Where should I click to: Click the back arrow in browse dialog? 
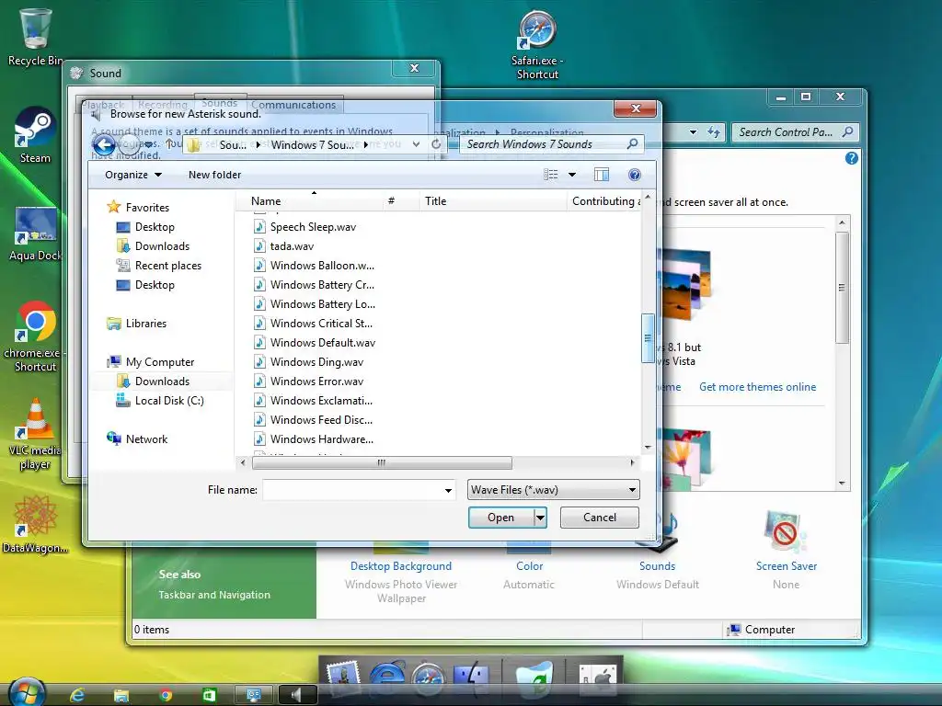point(104,144)
